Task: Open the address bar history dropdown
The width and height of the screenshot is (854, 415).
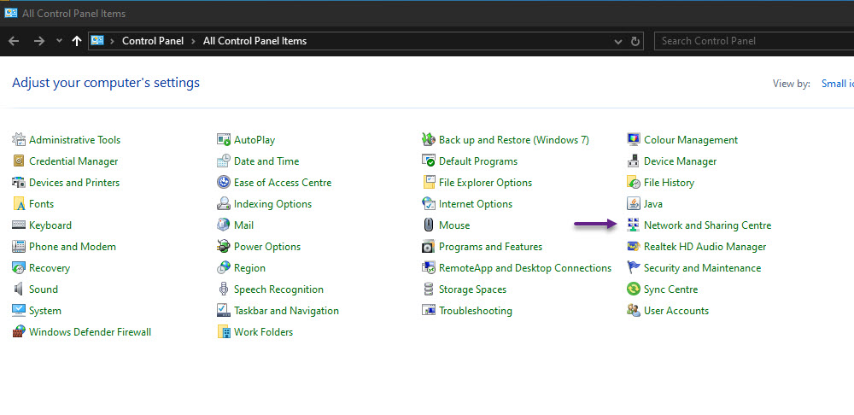Action: point(618,41)
